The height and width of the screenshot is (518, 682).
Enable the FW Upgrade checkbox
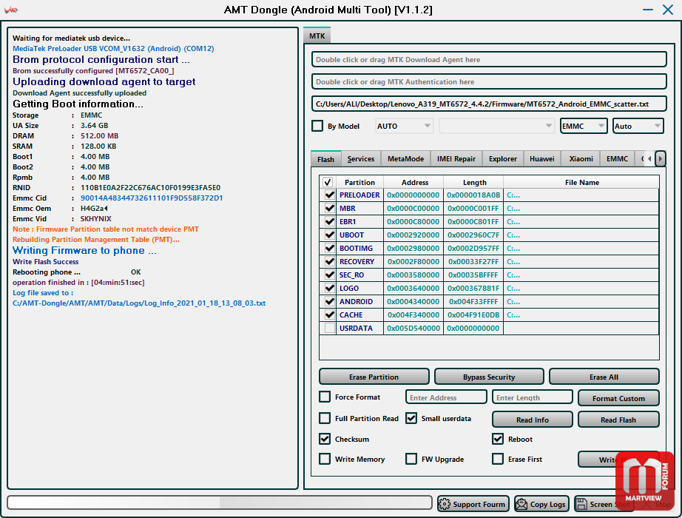(x=411, y=459)
